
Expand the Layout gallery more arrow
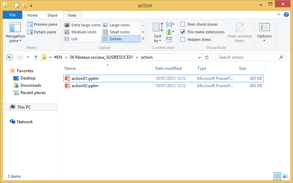click(143, 39)
